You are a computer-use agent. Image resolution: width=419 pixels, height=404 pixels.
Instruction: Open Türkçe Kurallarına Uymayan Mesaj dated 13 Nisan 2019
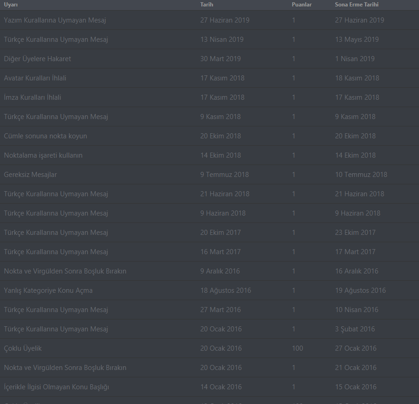[56, 39]
